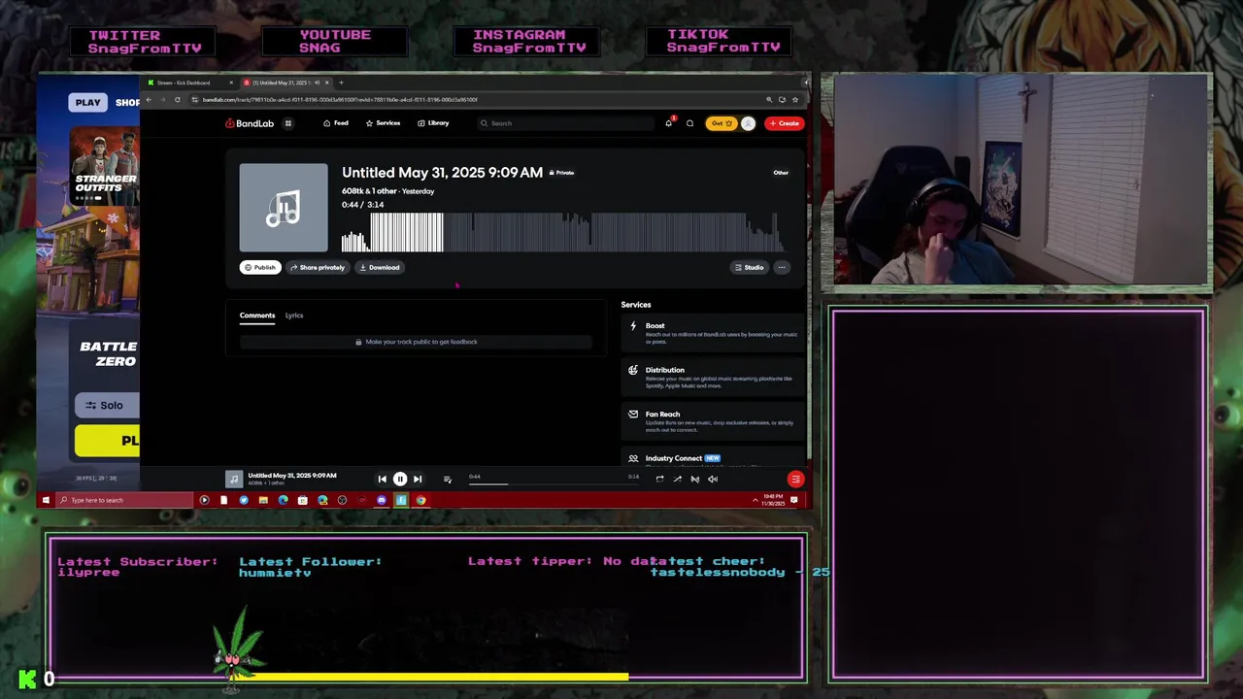
Task: Open the BandLab apps grid icon
Action: [x=287, y=123]
